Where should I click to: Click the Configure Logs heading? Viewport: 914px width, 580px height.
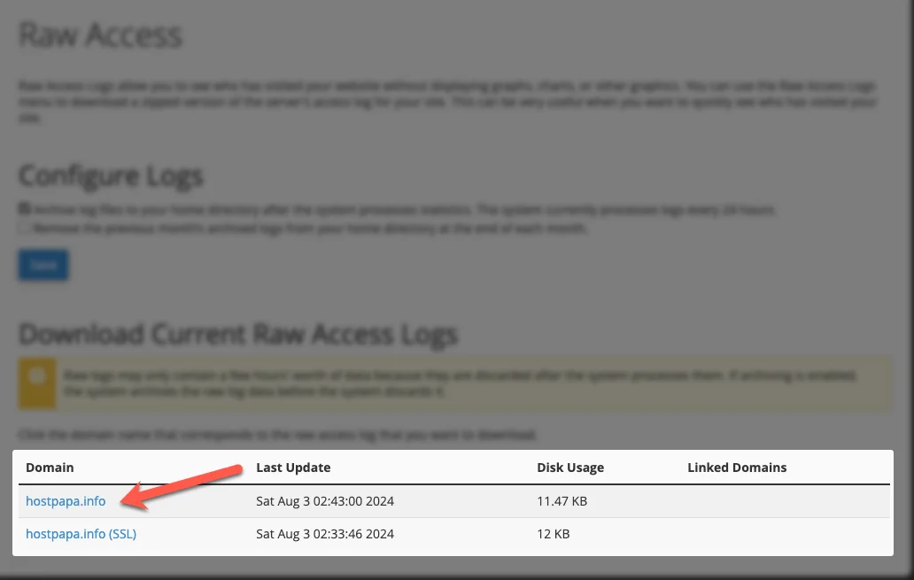click(x=111, y=176)
